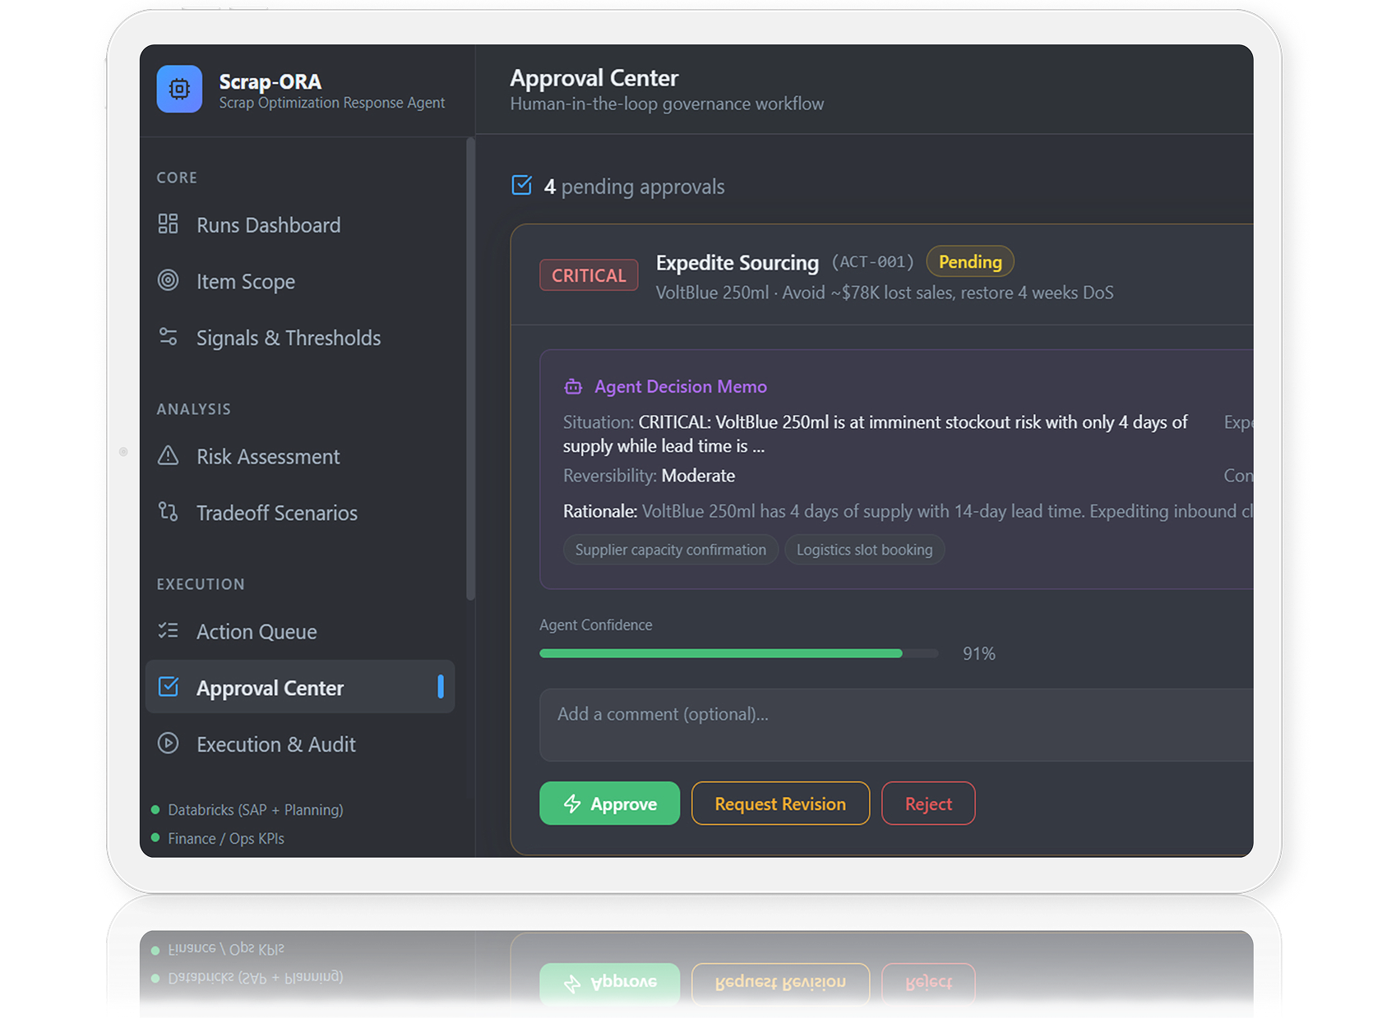Click the Scrap-ORA app name
1396x1018 pixels.
[x=270, y=81]
